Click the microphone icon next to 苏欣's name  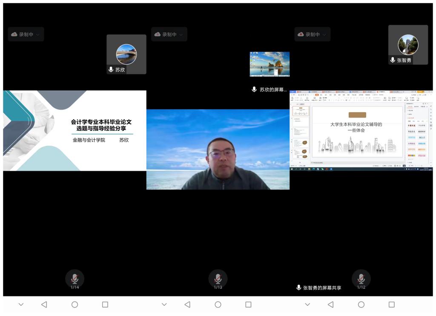click(x=111, y=70)
